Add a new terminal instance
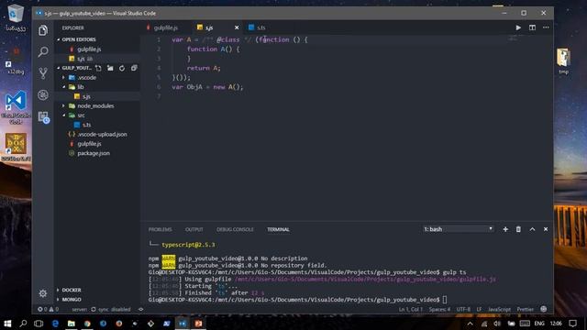This screenshot has height=330, width=587. point(505,229)
